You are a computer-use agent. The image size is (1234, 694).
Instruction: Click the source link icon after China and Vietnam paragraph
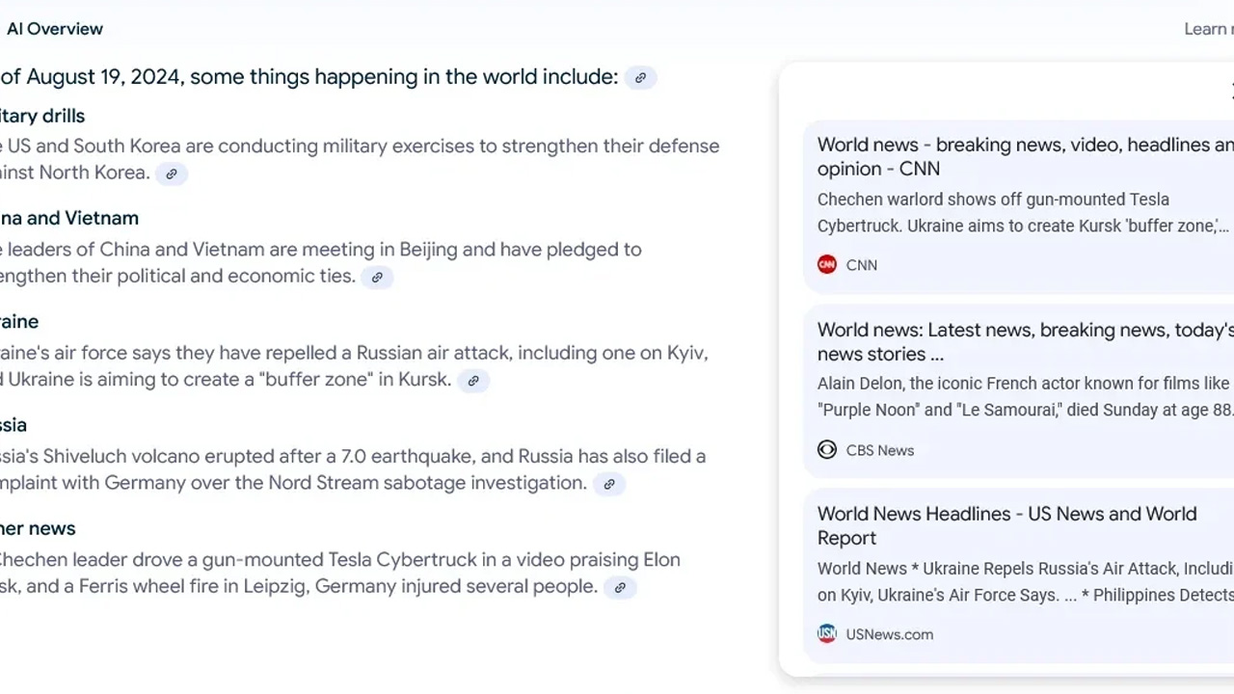tap(377, 278)
